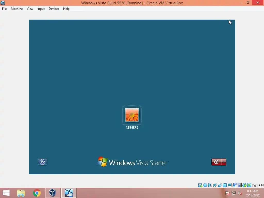Select the orange flower user account picture
Screen dimensions: 264x198
[x=132, y=115]
